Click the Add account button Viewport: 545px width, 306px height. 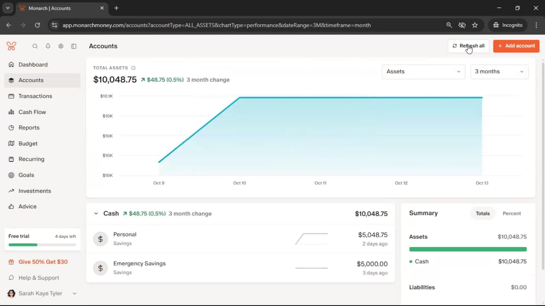pyautogui.click(x=516, y=46)
